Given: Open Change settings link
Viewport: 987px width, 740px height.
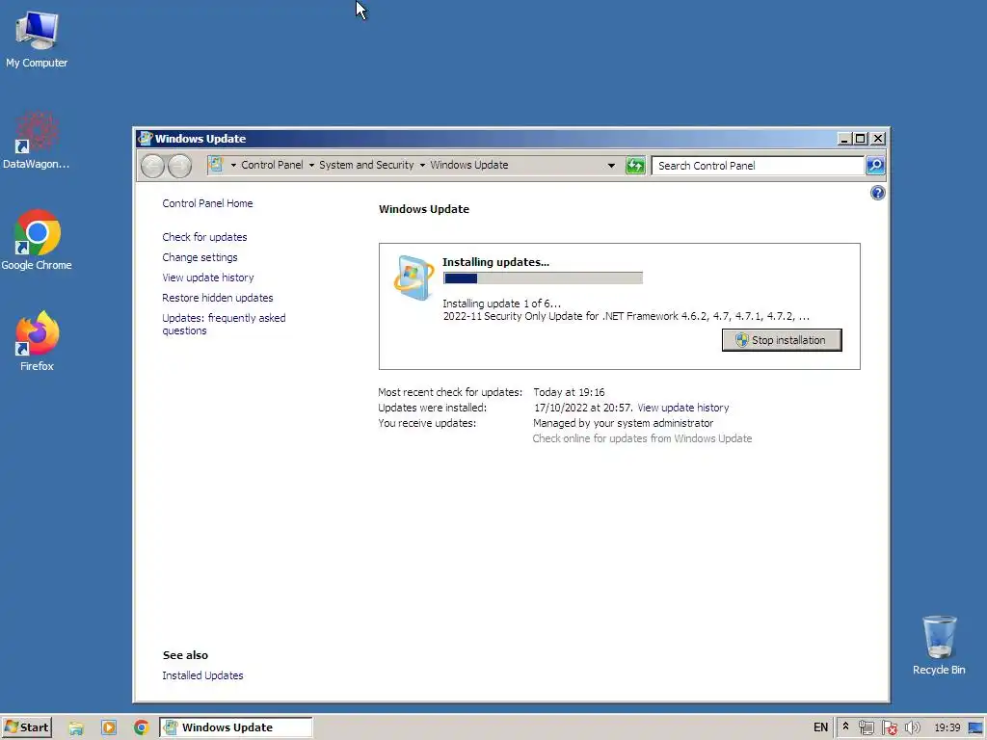Looking at the screenshot, I should (x=200, y=257).
